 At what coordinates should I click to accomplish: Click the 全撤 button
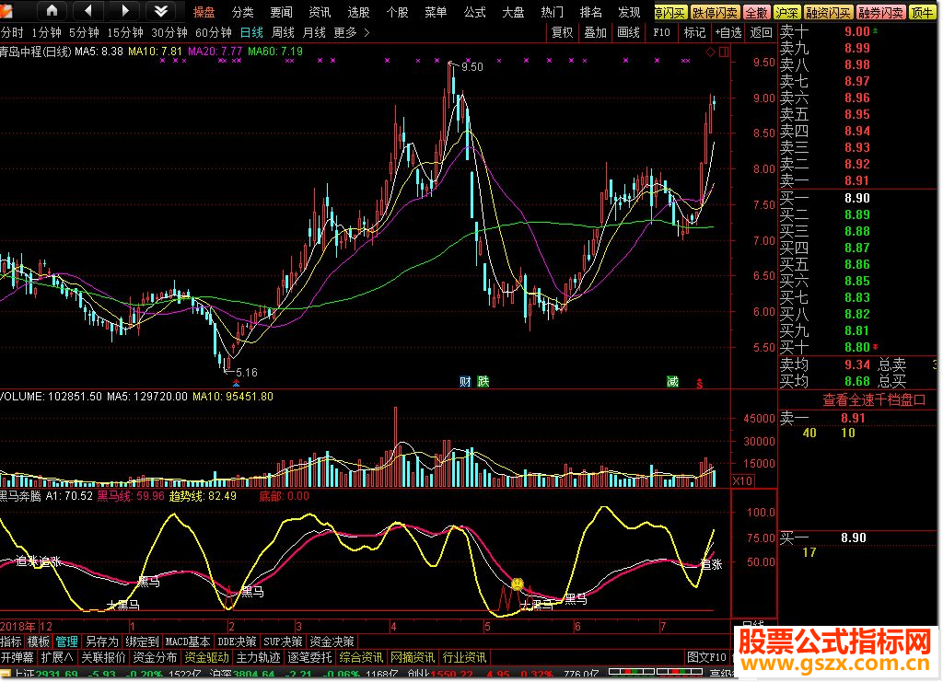[757, 13]
